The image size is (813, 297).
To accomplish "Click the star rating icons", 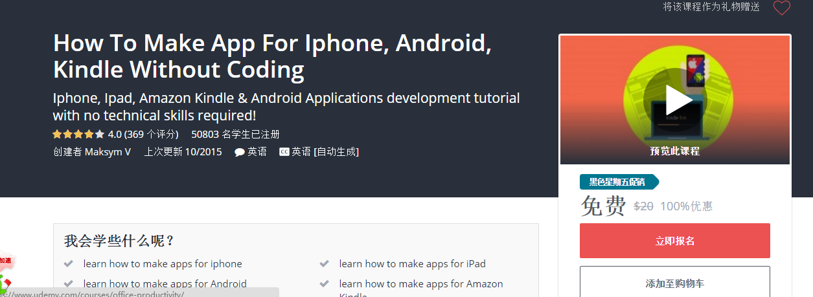I will pos(78,135).
